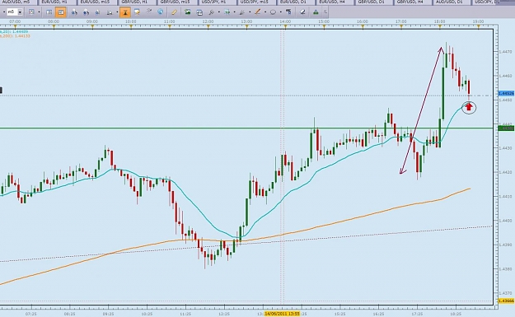Image resolution: width=515 pixels, height=317 pixels.
Task: Click the chart type line-graph icon
Action: click(x=31, y=12)
